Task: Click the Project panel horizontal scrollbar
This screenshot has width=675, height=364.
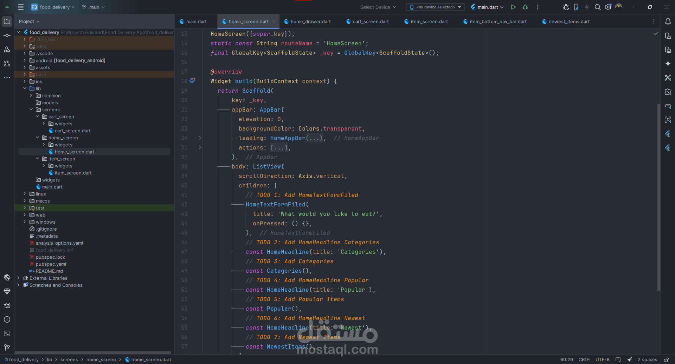Action: tap(93, 353)
